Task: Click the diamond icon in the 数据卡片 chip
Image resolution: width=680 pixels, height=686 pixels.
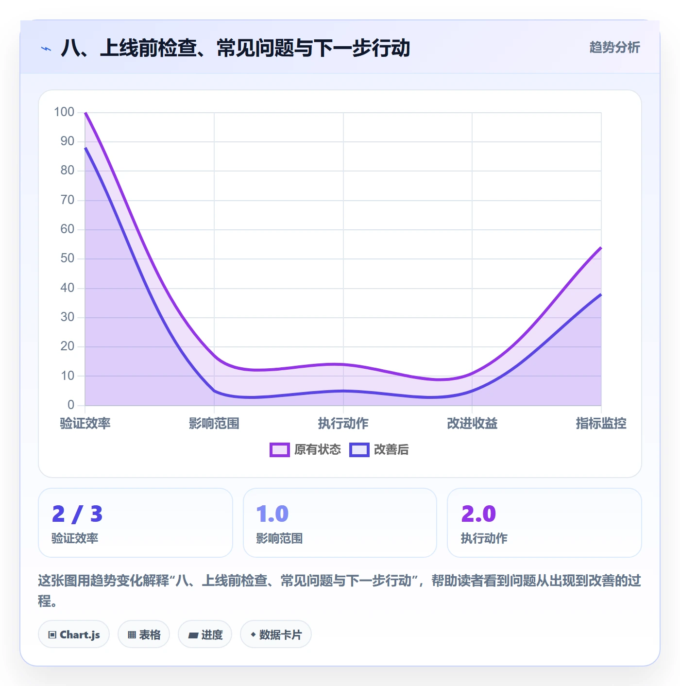Action: click(x=253, y=635)
